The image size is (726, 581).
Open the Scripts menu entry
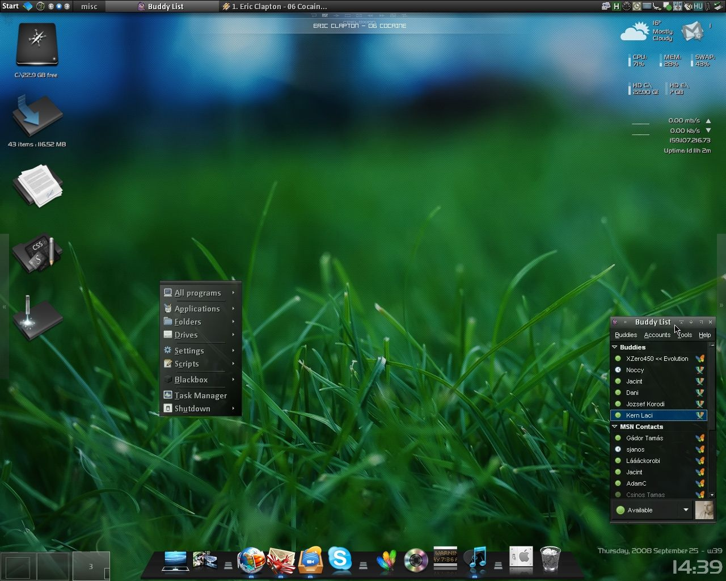pos(200,364)
